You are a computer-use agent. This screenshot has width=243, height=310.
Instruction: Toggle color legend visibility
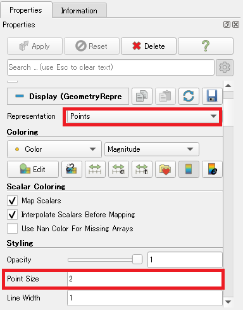click(x=189, y=169)
